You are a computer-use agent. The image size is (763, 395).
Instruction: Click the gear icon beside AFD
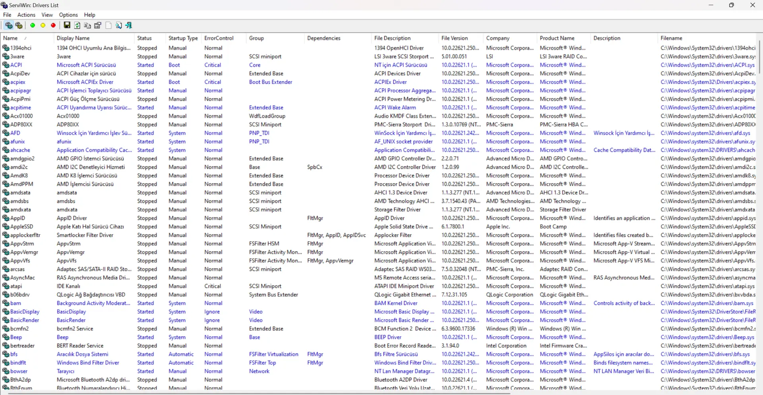point(6,133)
